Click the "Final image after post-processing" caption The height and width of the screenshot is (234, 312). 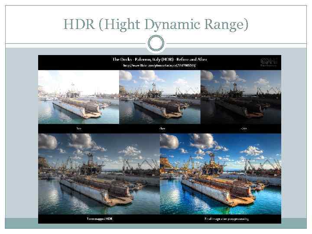227,219
